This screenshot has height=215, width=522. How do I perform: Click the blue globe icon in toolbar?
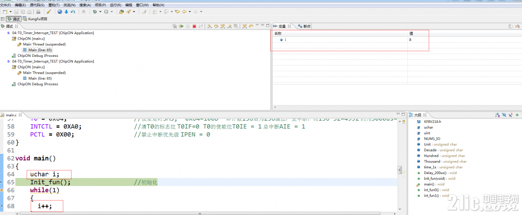pos(59,12)
